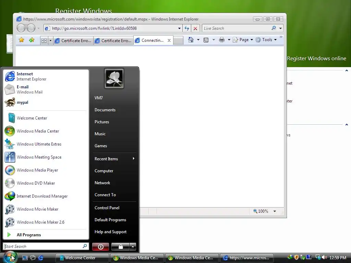
Task: Stop page loading with the red X
Action: [x=195, y=28]
